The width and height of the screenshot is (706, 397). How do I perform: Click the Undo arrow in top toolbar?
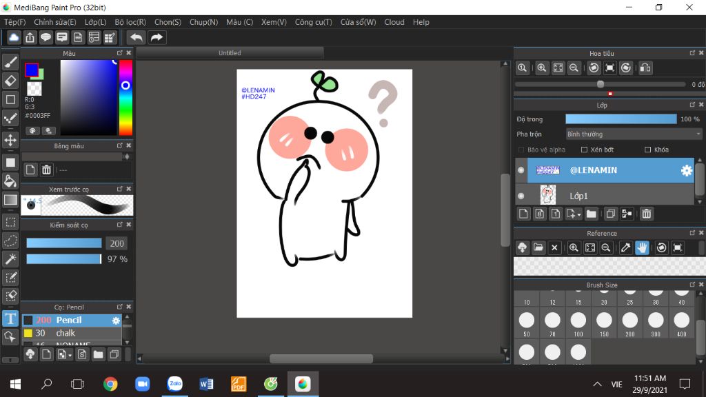(137, 37)
